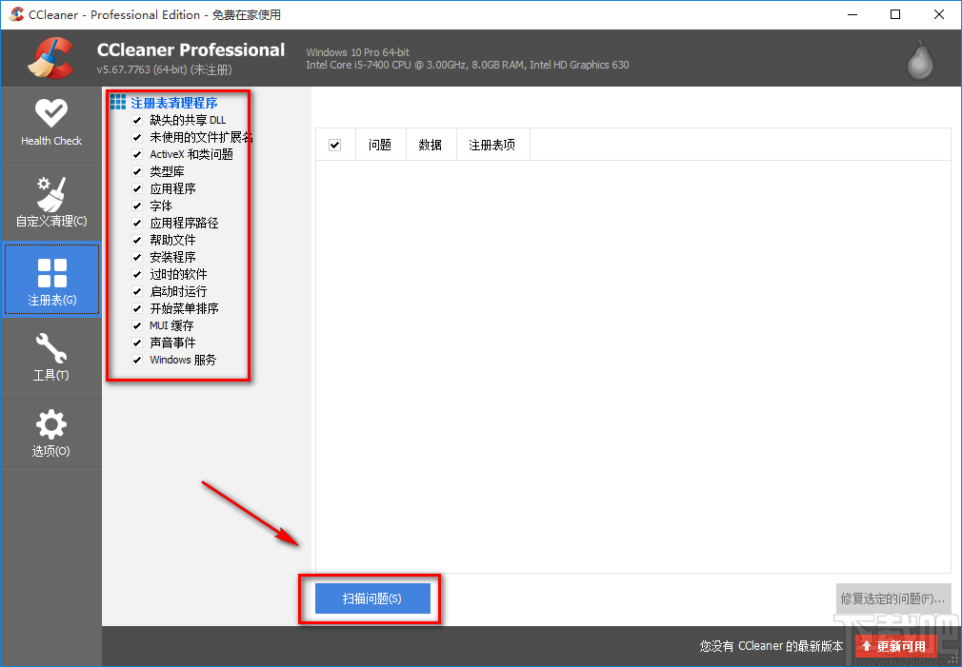Click the CCleaner logo icon
This screenshot has width=962, height=667.
(50, 57)
